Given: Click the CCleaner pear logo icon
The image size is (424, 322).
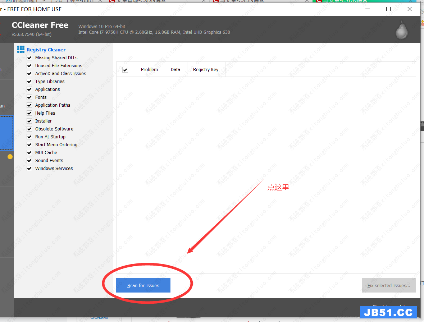Looking at the screenshot, I should coord(401,30).
